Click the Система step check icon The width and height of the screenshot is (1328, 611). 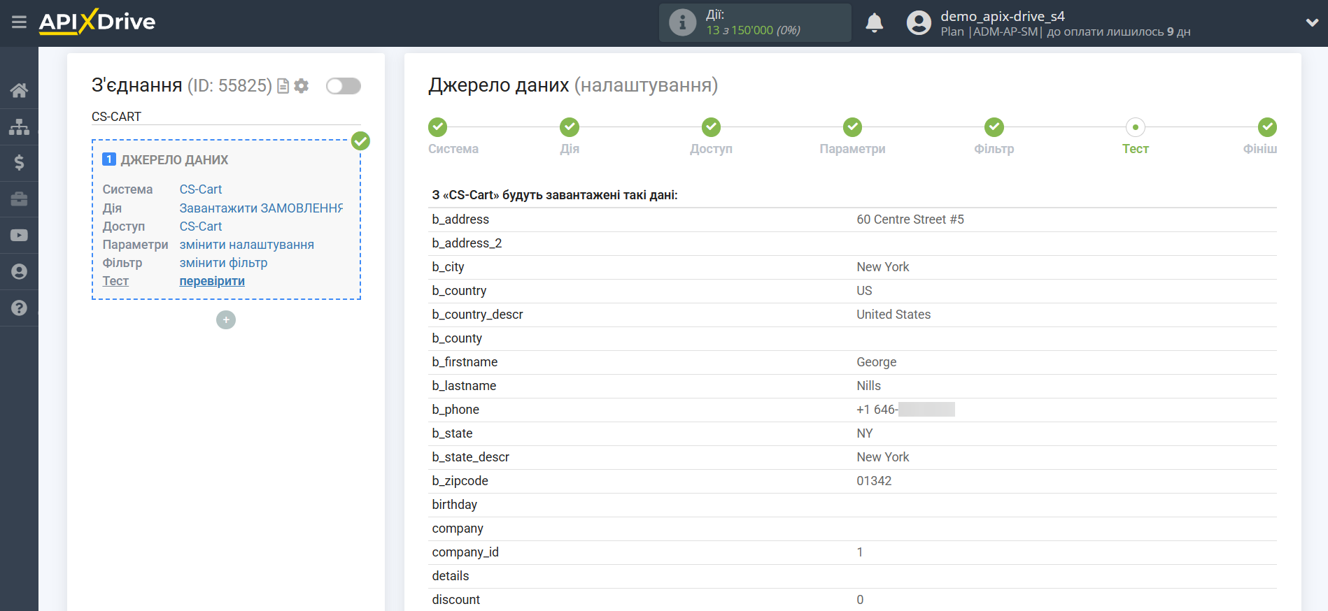click(x=437, y=127)
